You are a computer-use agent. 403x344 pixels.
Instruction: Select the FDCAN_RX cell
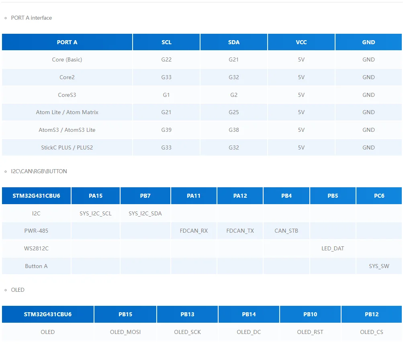194,231
